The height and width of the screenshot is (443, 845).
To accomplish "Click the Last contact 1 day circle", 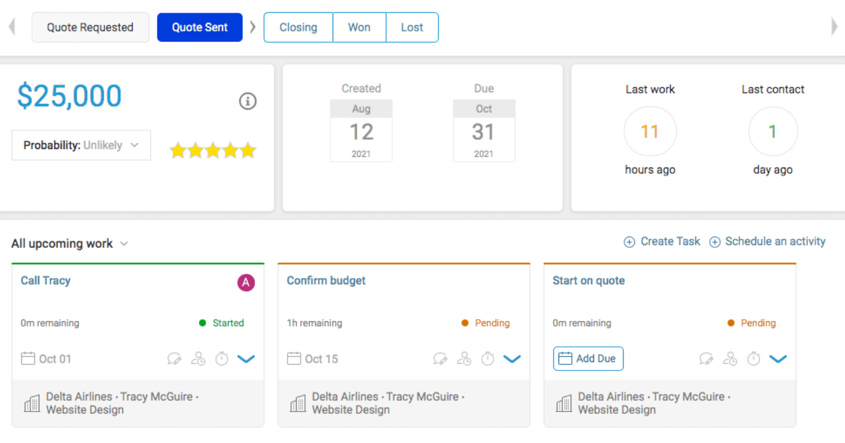I will 773,132.
